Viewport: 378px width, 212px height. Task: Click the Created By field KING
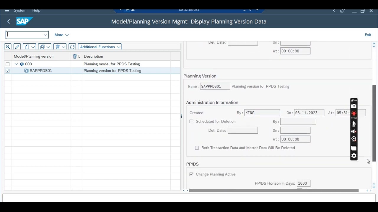(262, 113)
